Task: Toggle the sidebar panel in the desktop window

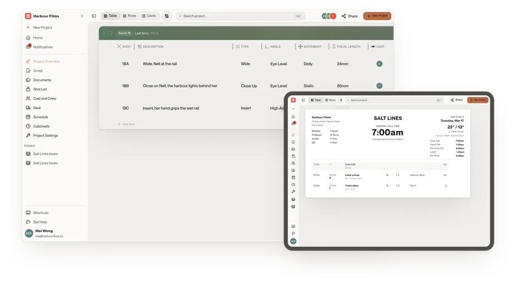Action: pyautogui.click(x=94, y=16)
